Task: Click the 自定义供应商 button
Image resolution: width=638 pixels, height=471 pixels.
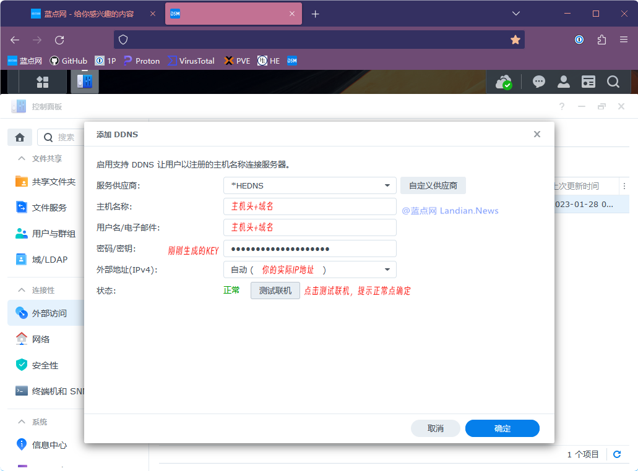Action: point(433,185)
